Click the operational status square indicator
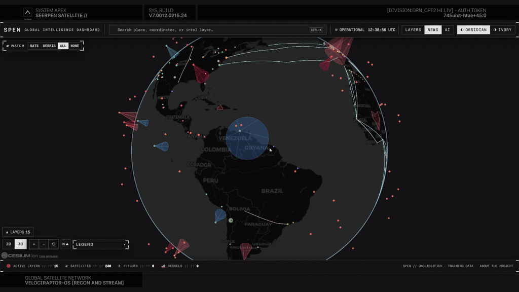 [x=337, y=30]
